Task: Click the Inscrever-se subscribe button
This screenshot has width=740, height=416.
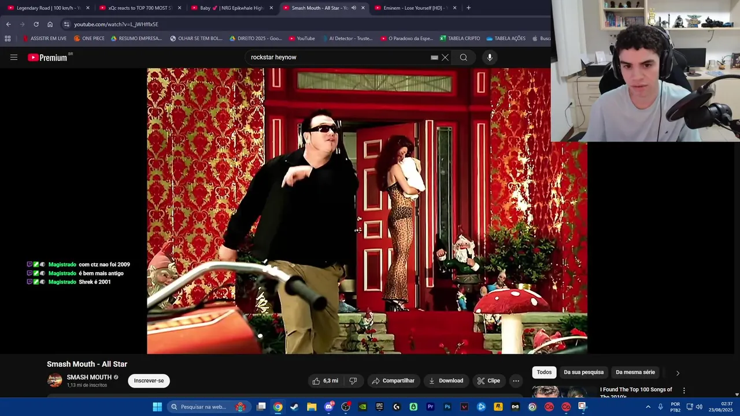Action: click(x=149, y=381)
